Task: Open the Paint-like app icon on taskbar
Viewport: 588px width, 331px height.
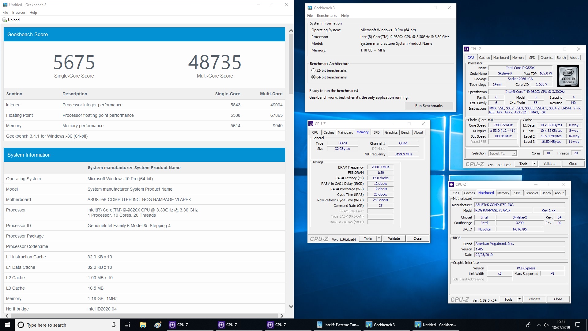Action: click(158, 325)
